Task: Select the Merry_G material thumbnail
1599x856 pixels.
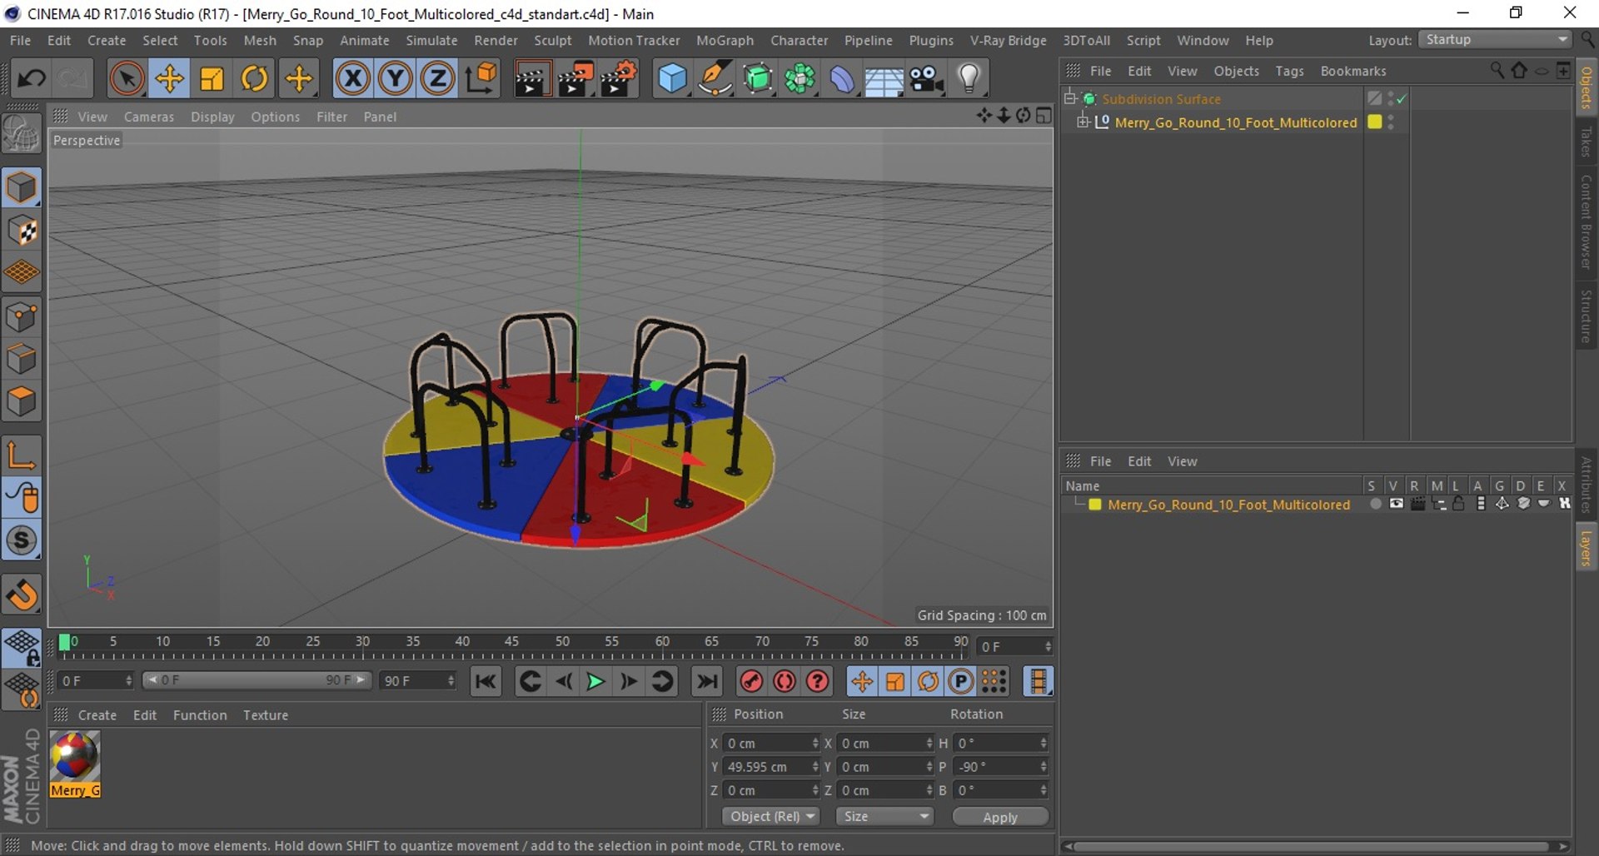Action: [75, 764]
